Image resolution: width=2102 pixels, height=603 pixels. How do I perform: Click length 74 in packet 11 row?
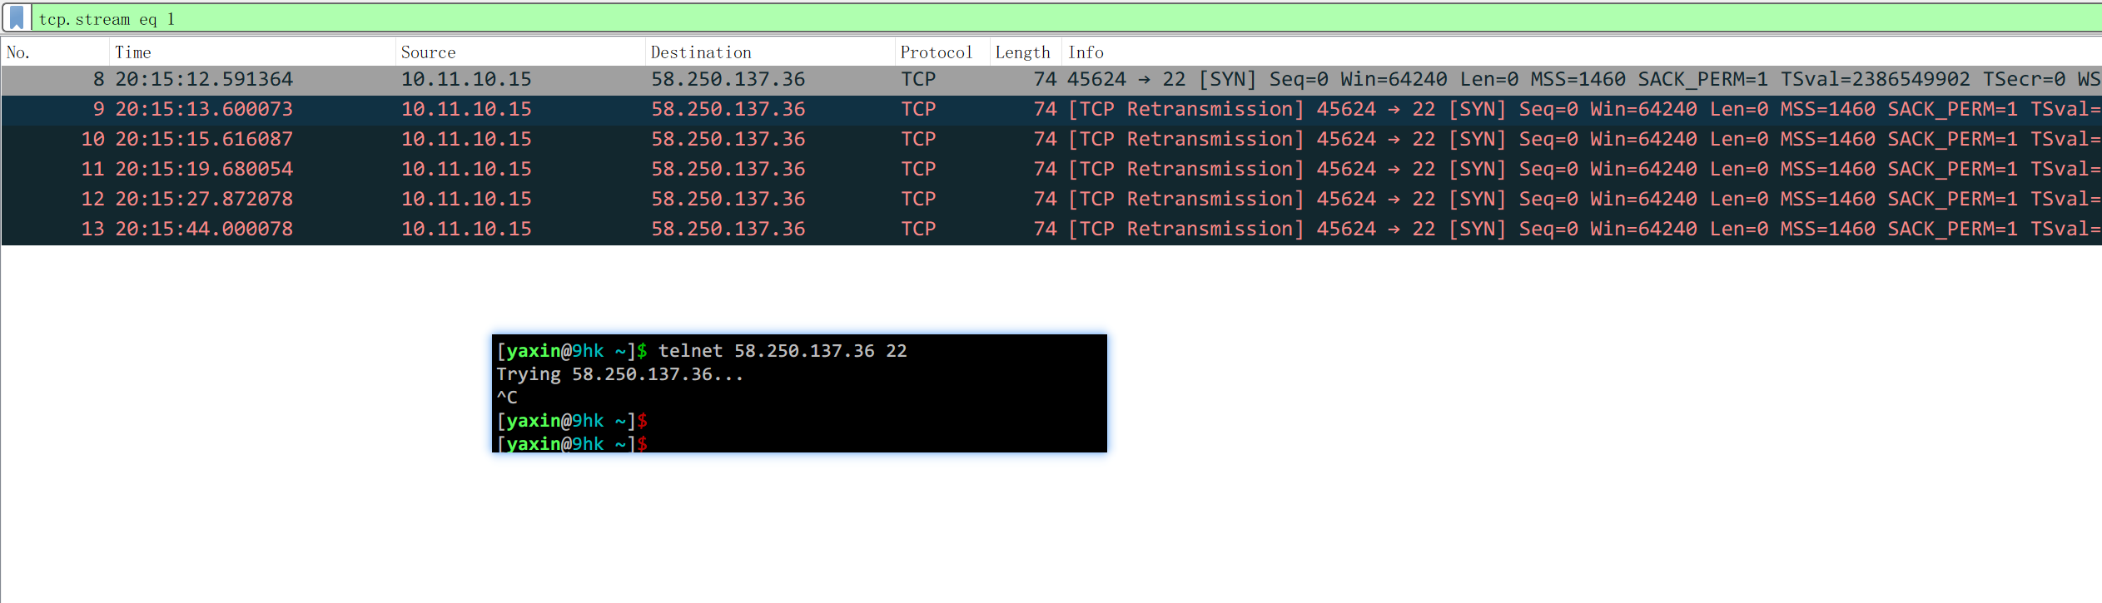[1046, 170]
